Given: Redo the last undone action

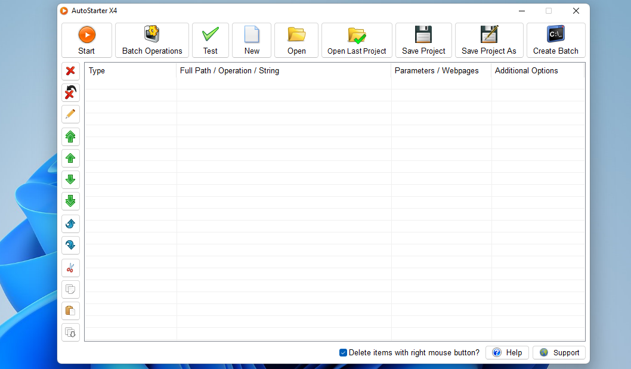Looking at the screenshot, I should click(70, 245).
